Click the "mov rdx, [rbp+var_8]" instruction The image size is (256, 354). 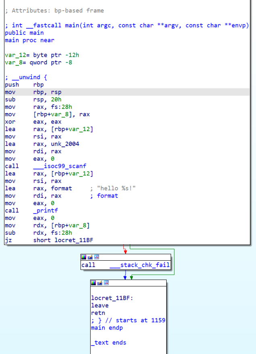(x=47, y=226)
